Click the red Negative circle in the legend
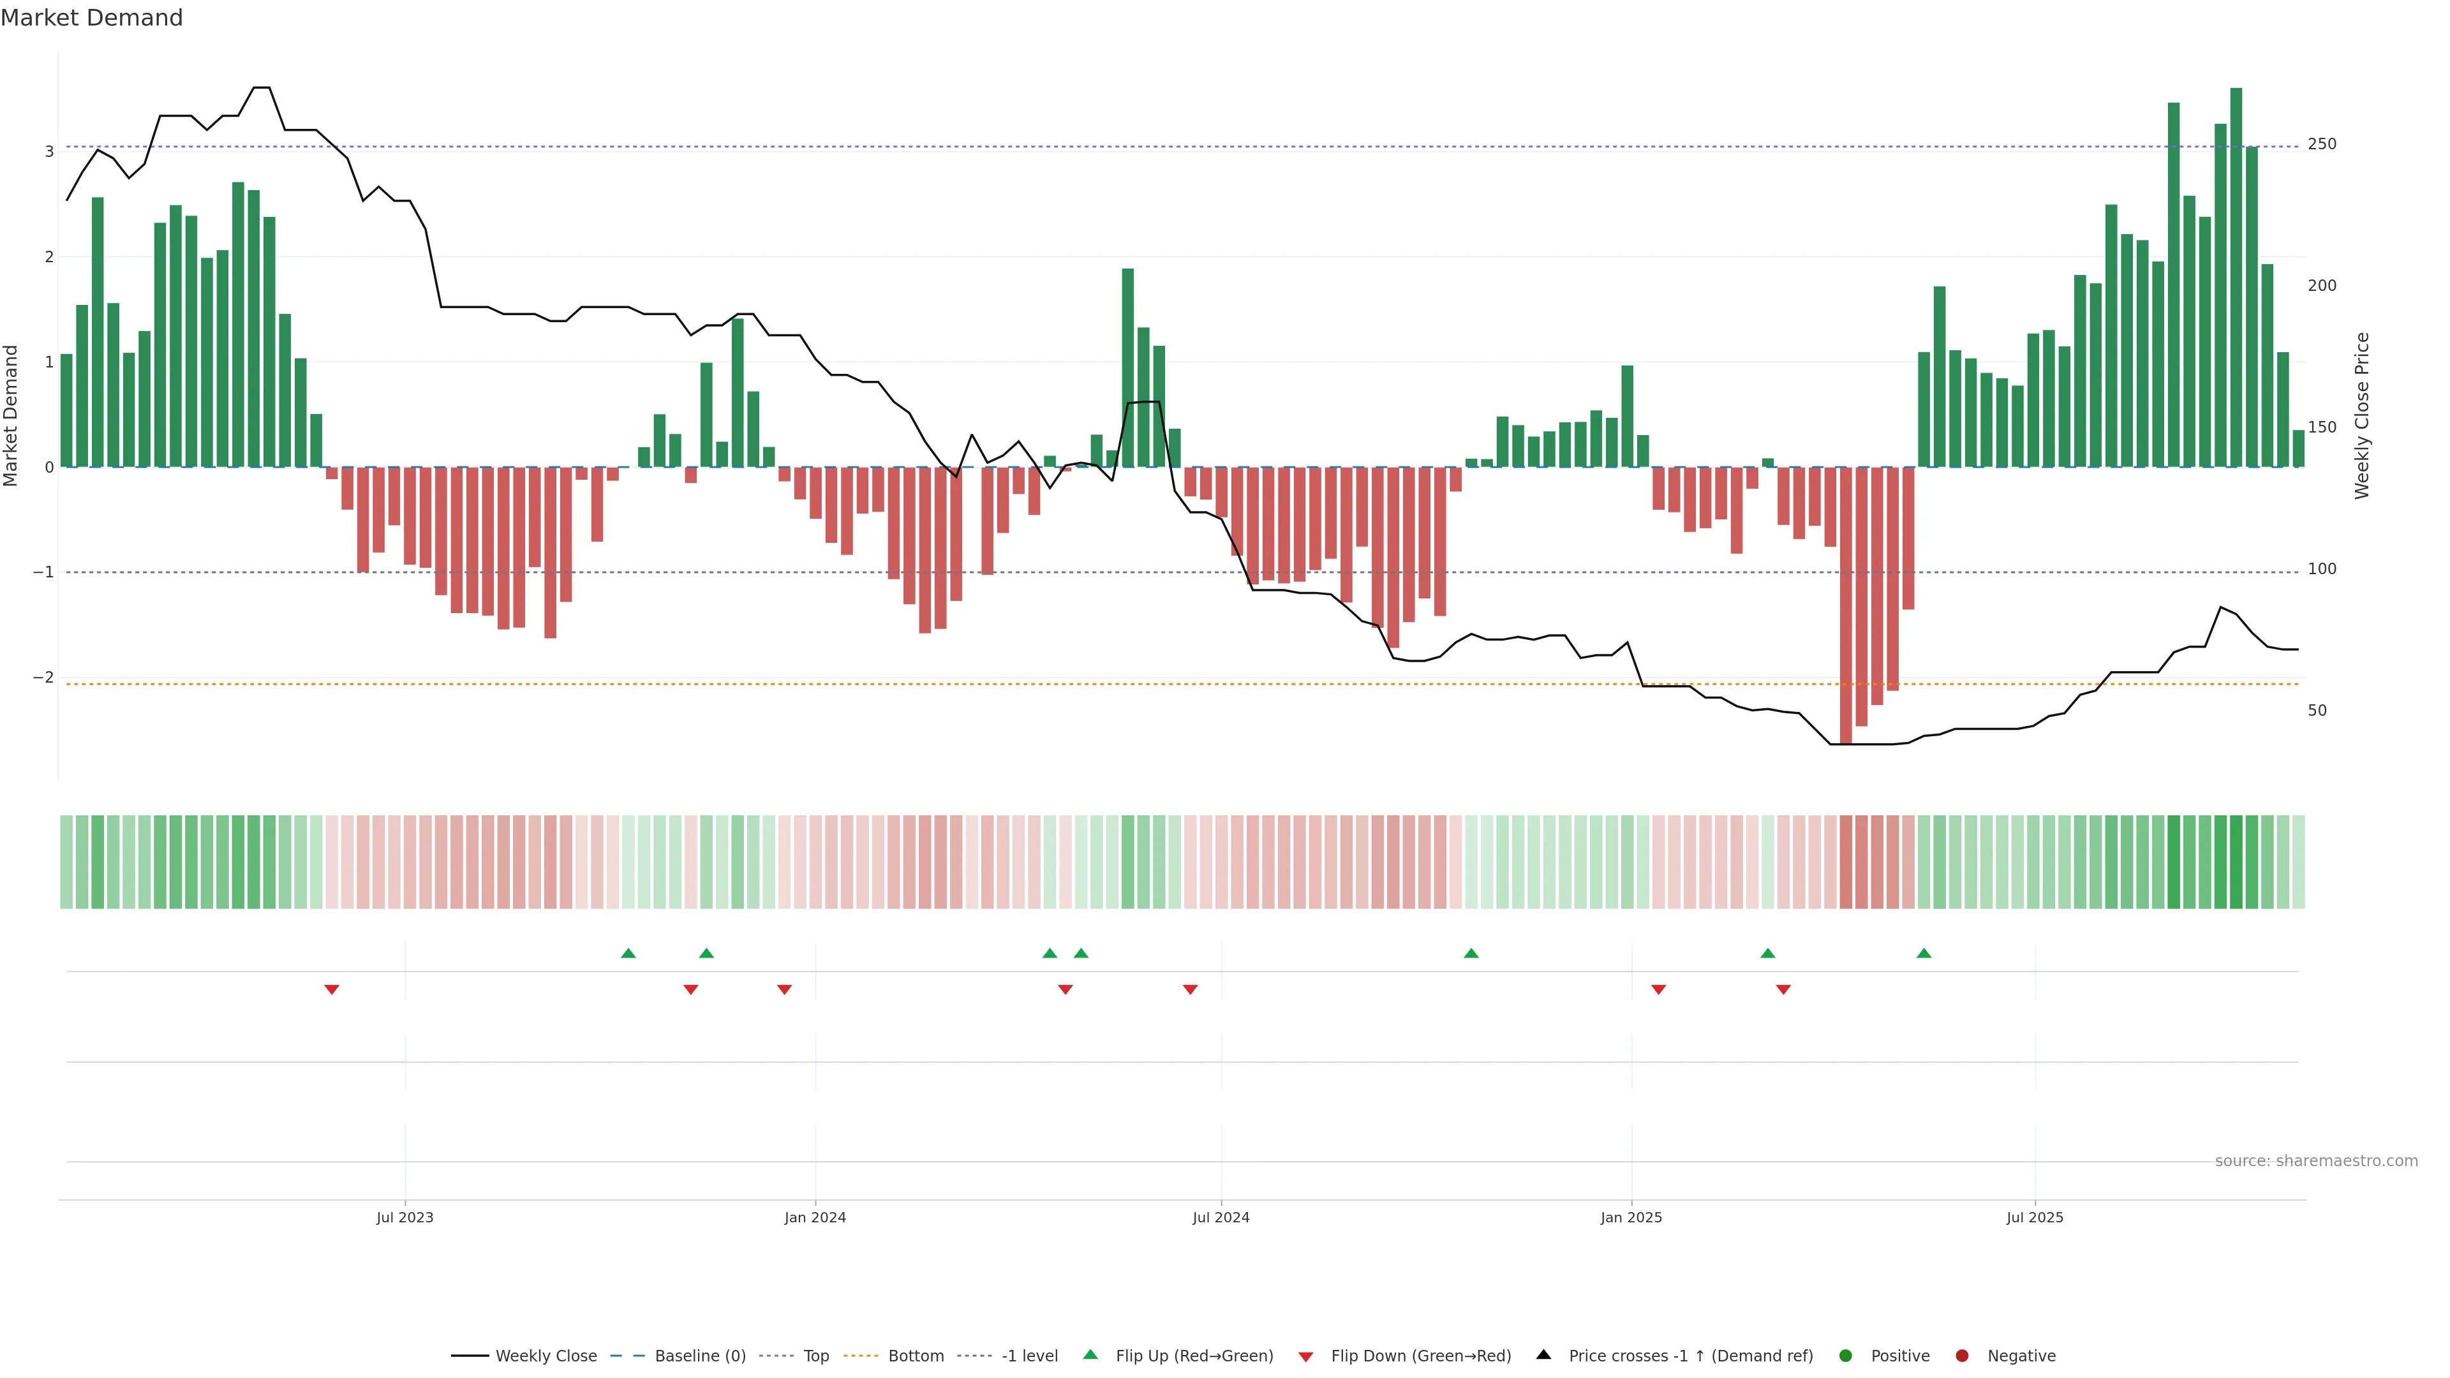The image size is (2450, 1378). tap(1962, 1355)
